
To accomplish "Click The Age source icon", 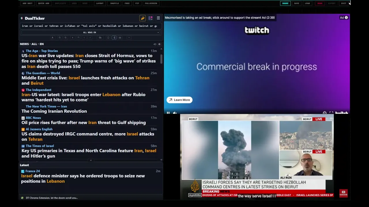I will point(23,51).
